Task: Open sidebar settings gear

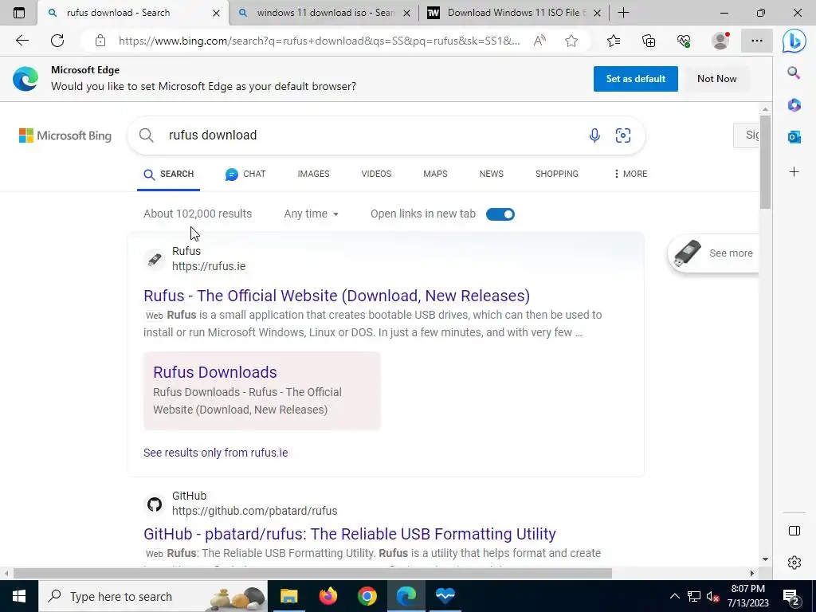Action: click(x=794, y=563)
